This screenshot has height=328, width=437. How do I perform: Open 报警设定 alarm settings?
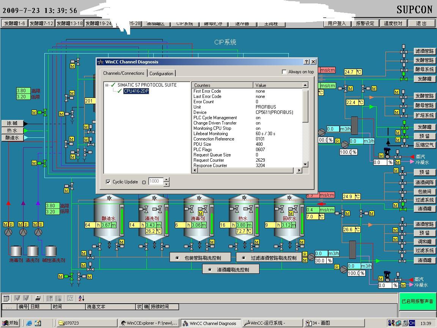coord(365,24)
